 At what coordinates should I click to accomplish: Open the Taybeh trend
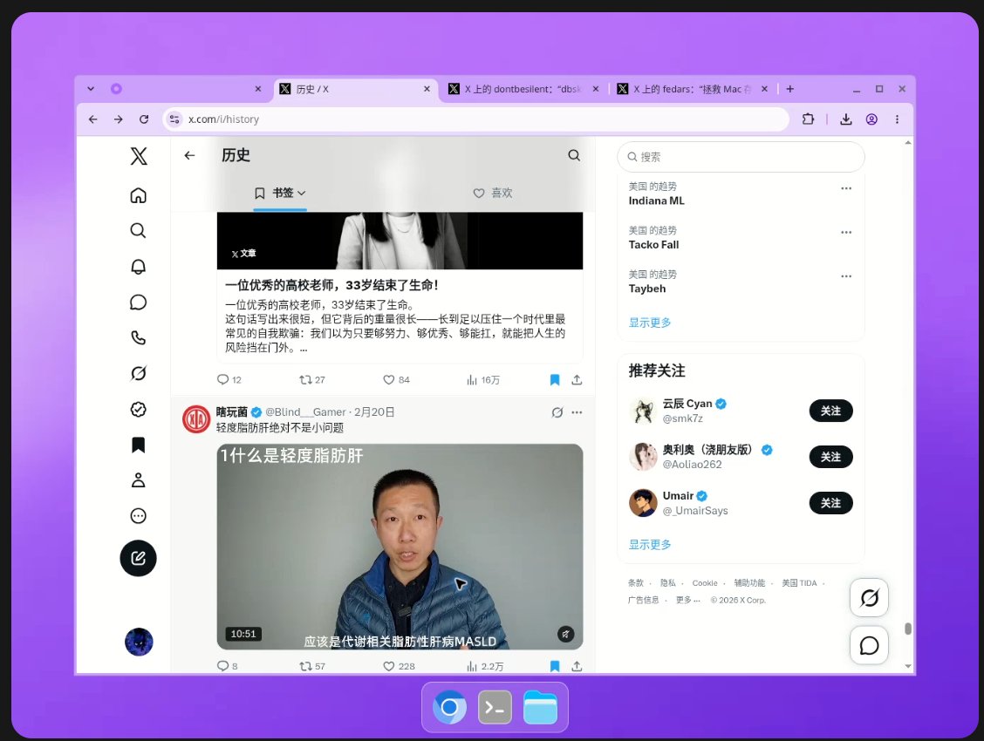(647, 289)
